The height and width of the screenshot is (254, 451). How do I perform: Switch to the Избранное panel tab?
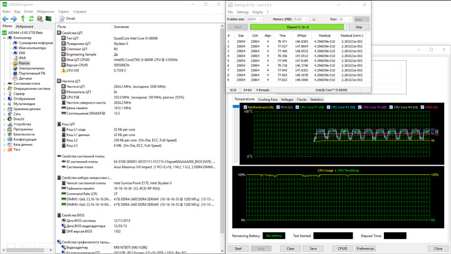pyautogui.click(x=24, y=26)
